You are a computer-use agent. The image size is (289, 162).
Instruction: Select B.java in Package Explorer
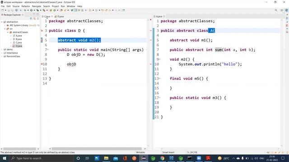(x=19, y=39)
